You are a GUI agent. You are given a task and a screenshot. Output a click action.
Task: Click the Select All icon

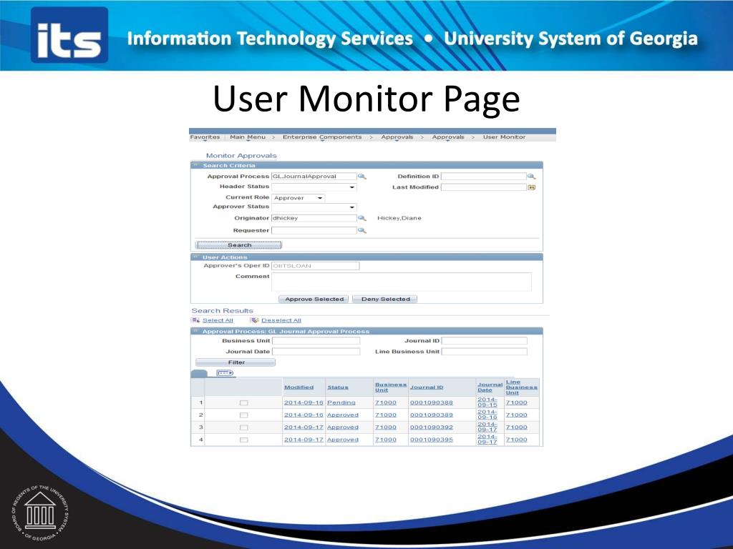195,320
